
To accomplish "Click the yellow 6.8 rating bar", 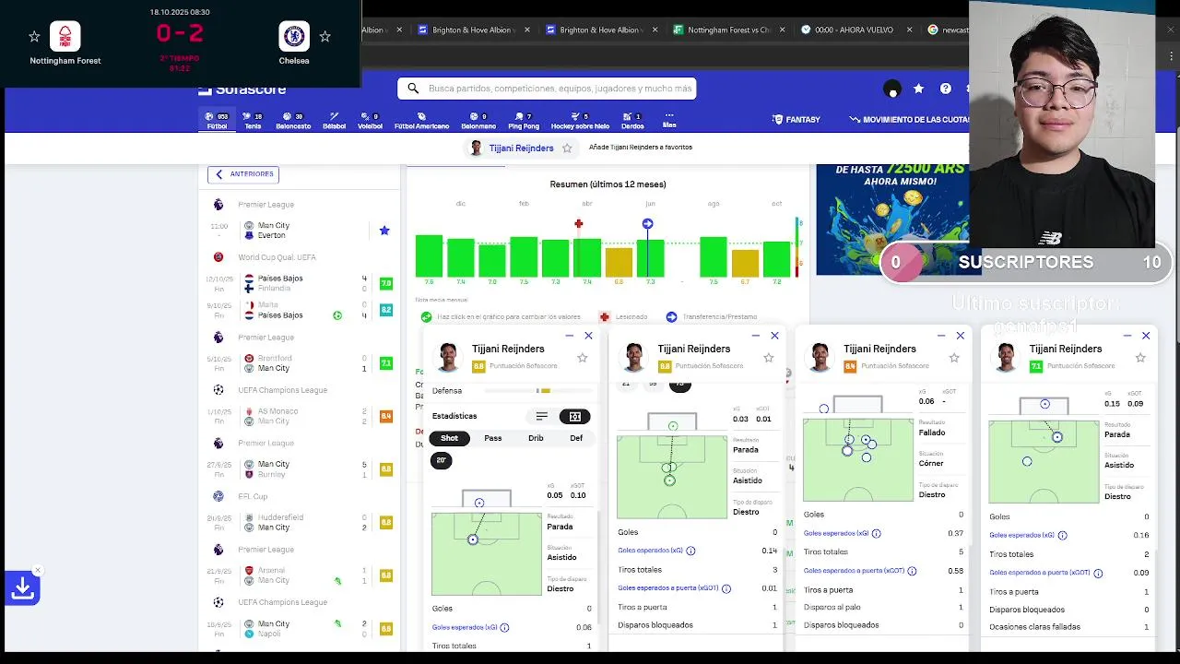I will coord(619,262).
